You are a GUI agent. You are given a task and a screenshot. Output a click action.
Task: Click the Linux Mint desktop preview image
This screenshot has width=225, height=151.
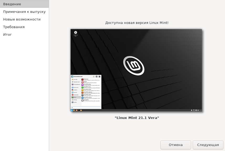(x=136, y=70)
